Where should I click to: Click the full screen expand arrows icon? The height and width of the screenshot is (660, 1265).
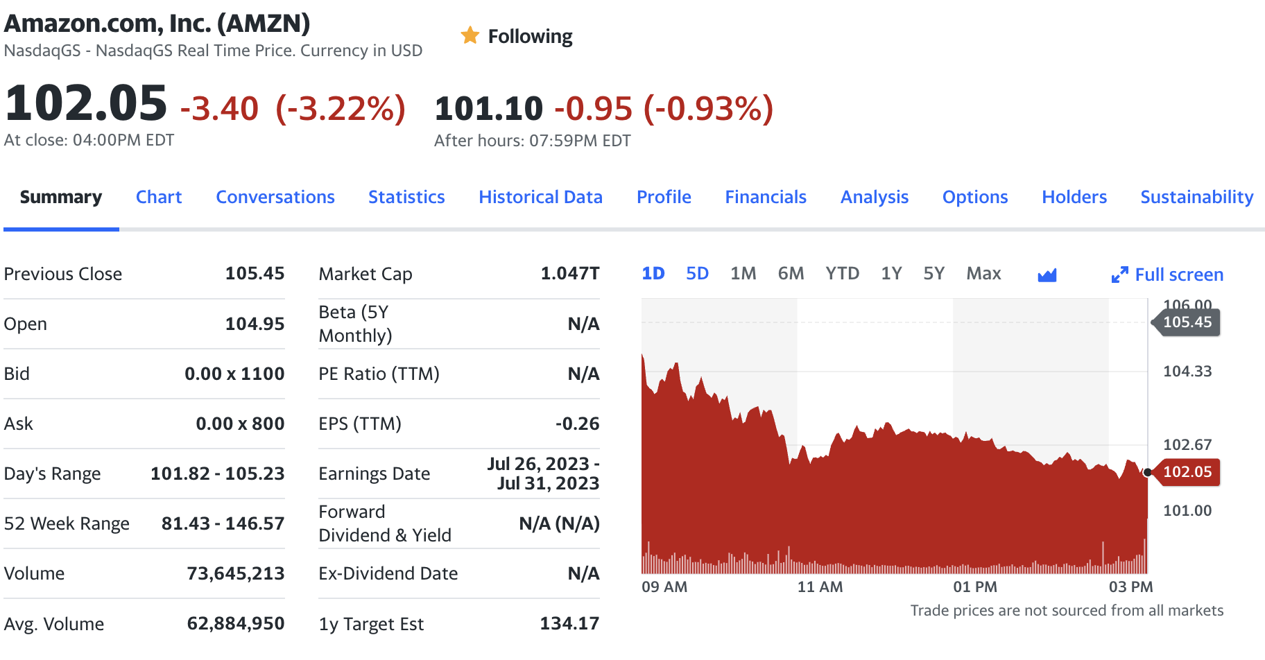click(1118, 274)
